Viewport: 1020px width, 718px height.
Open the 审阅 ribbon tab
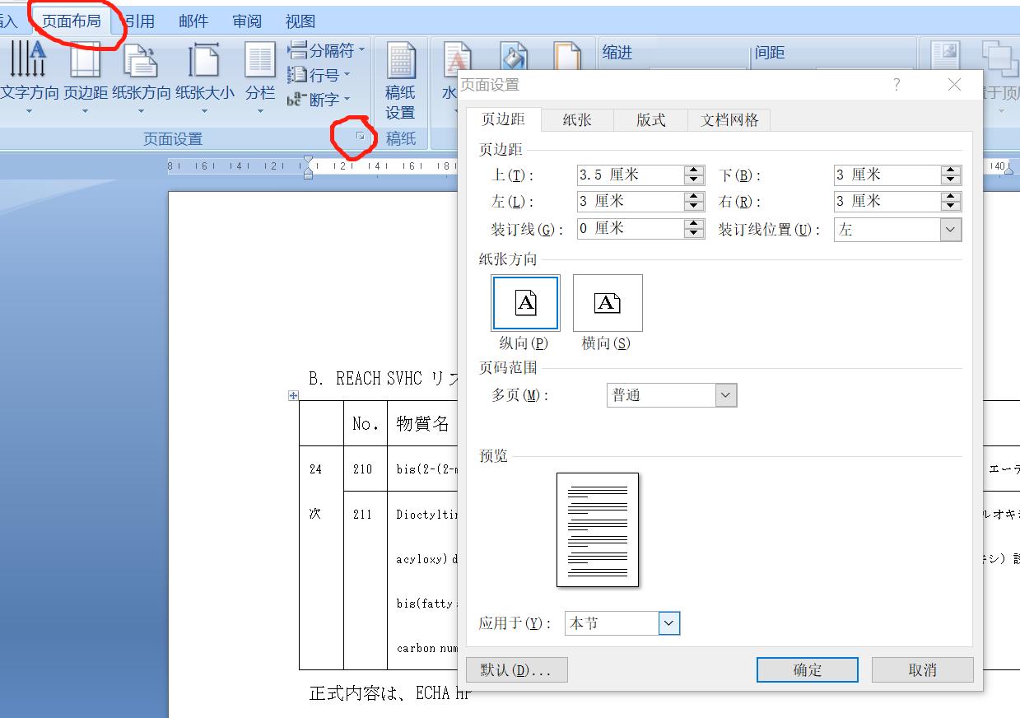pyautogui.click(x=246, y=21)
